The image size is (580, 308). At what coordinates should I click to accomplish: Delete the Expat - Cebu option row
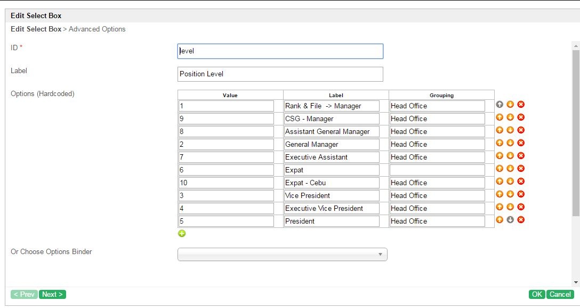click(x=521, y=181)
